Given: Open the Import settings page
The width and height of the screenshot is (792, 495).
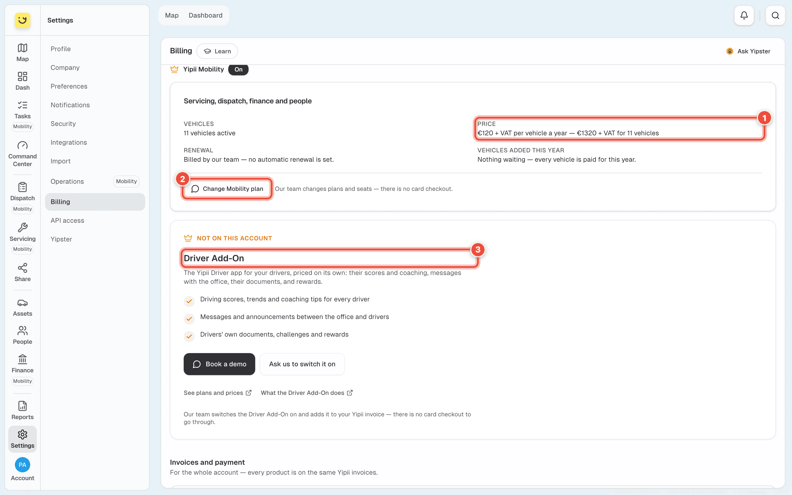Looking at the screenshot, I should (x=95, y=161).
